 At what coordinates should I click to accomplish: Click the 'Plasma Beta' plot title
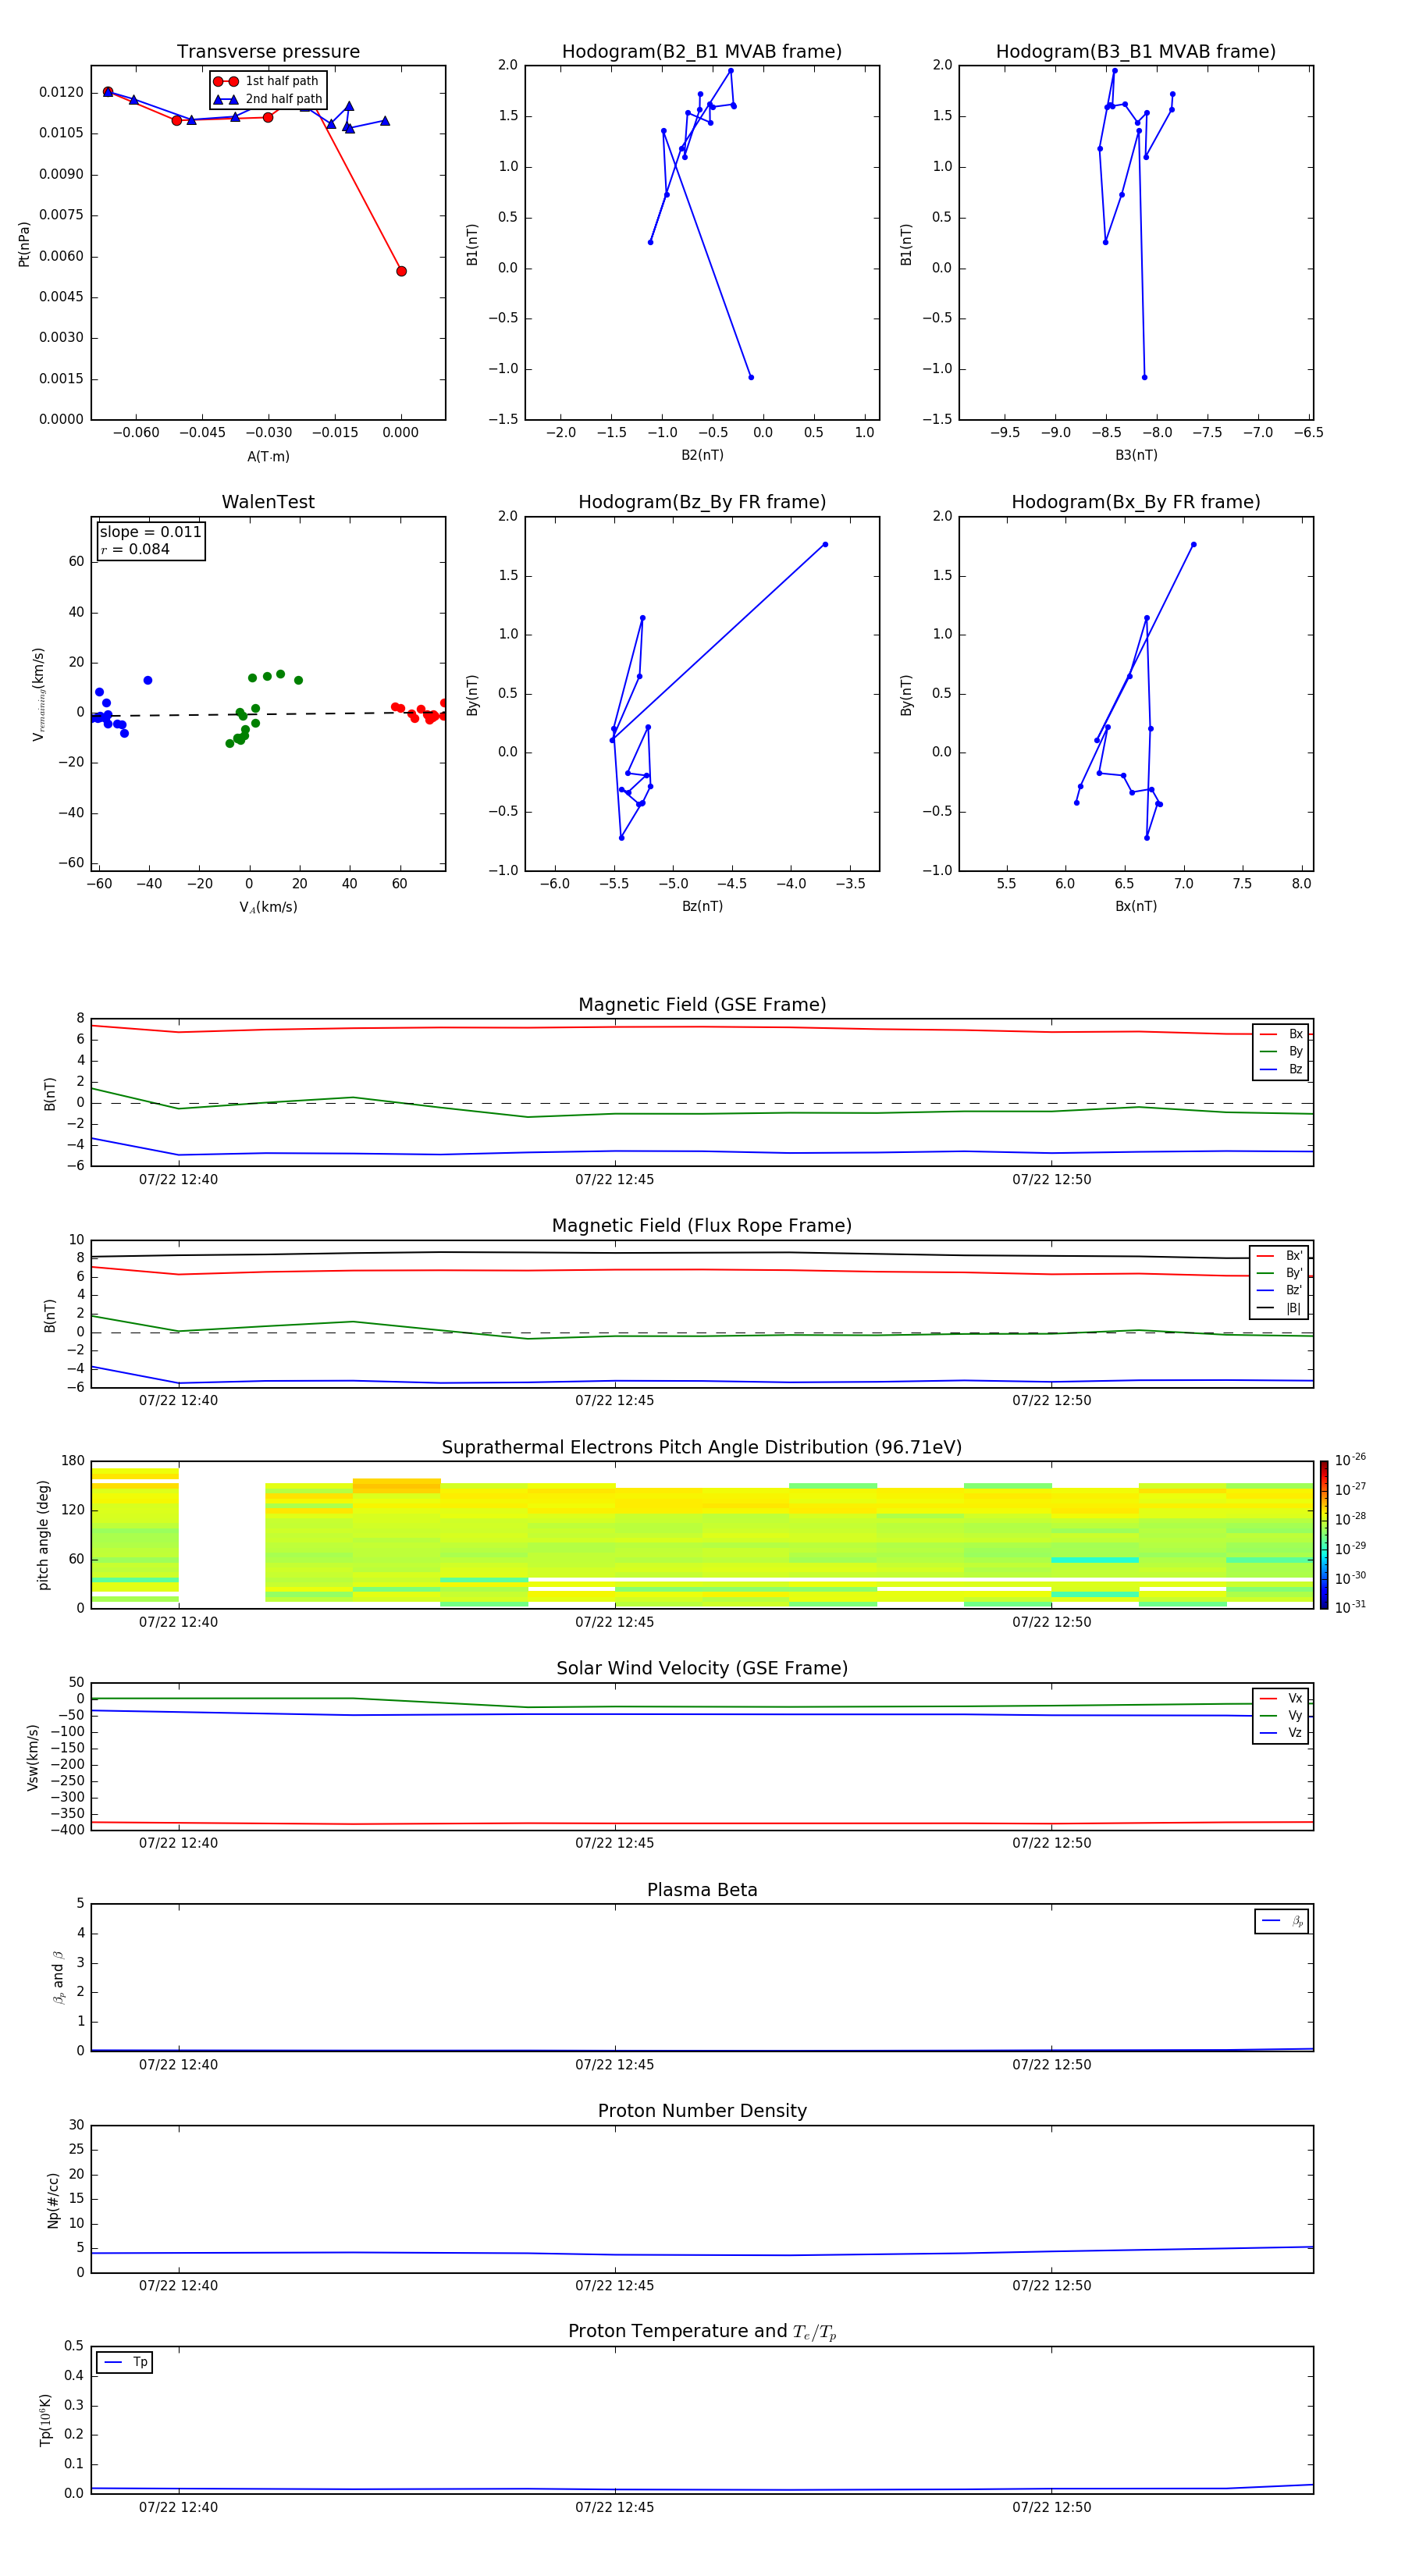(702, 1890)
